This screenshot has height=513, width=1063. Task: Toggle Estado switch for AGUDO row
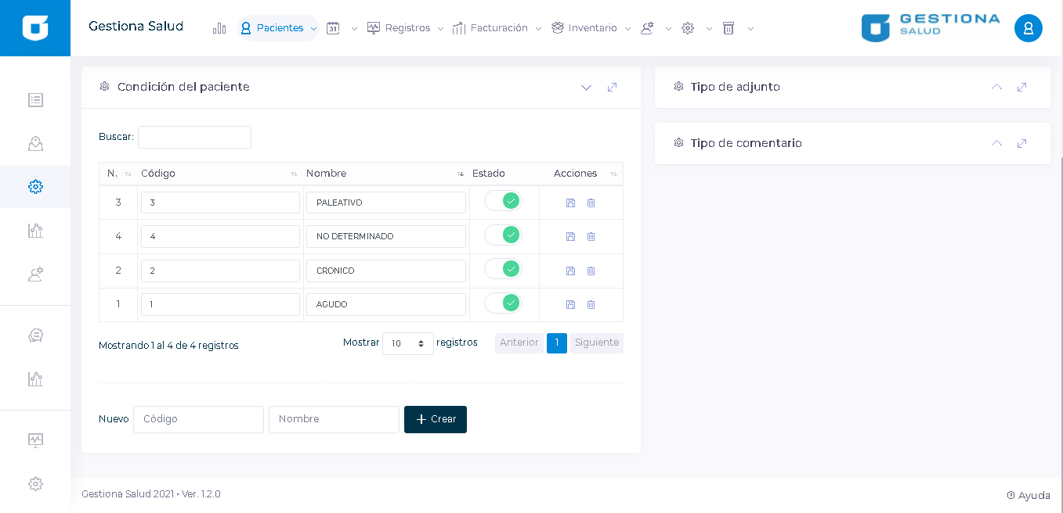pyautogui.click(x=503, y=303)
